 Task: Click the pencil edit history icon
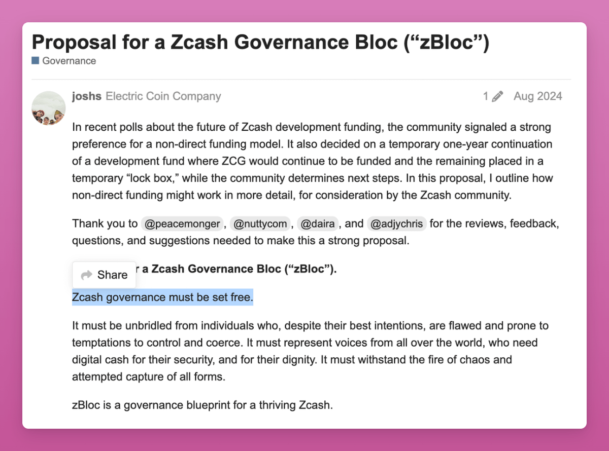click(x=497, y=96)
